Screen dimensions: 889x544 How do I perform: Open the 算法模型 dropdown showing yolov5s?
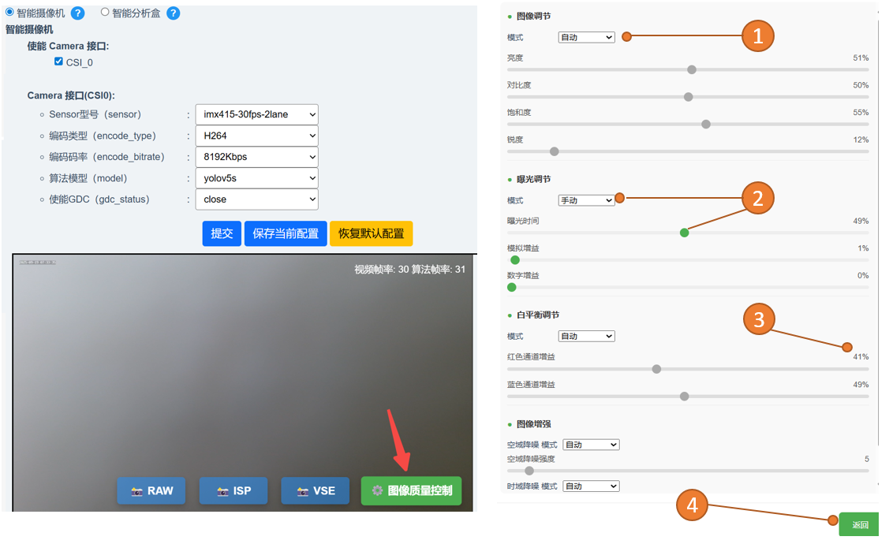(257, 178)
